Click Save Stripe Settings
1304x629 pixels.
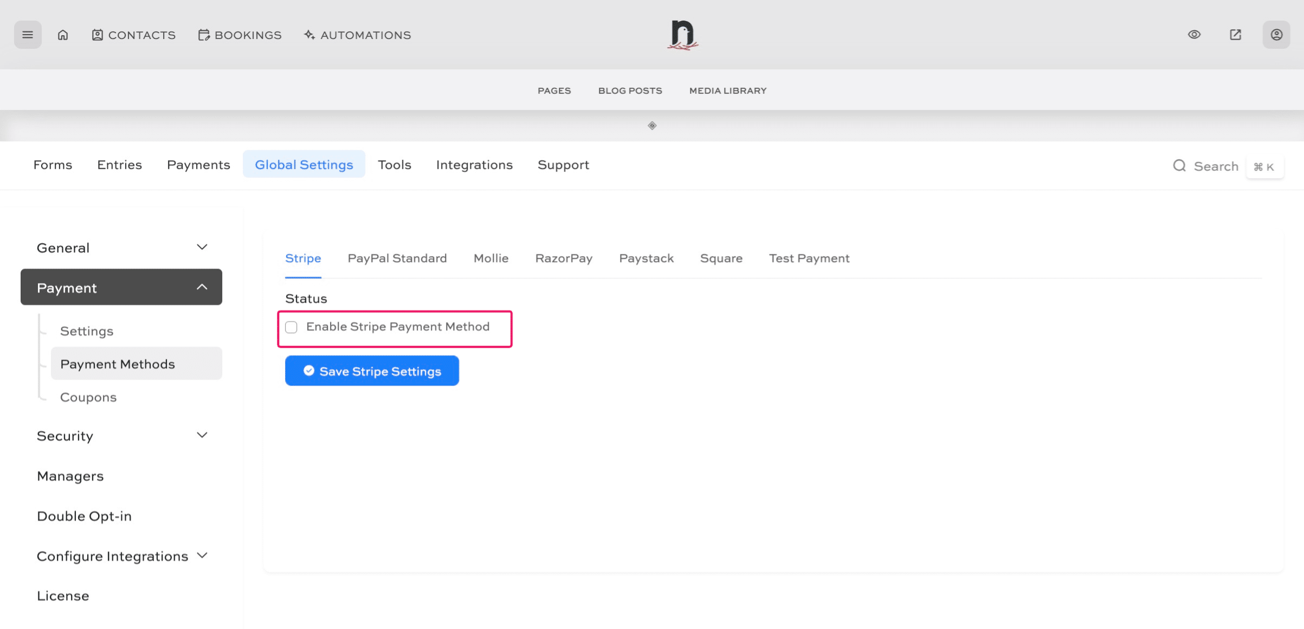click(372, 371)
